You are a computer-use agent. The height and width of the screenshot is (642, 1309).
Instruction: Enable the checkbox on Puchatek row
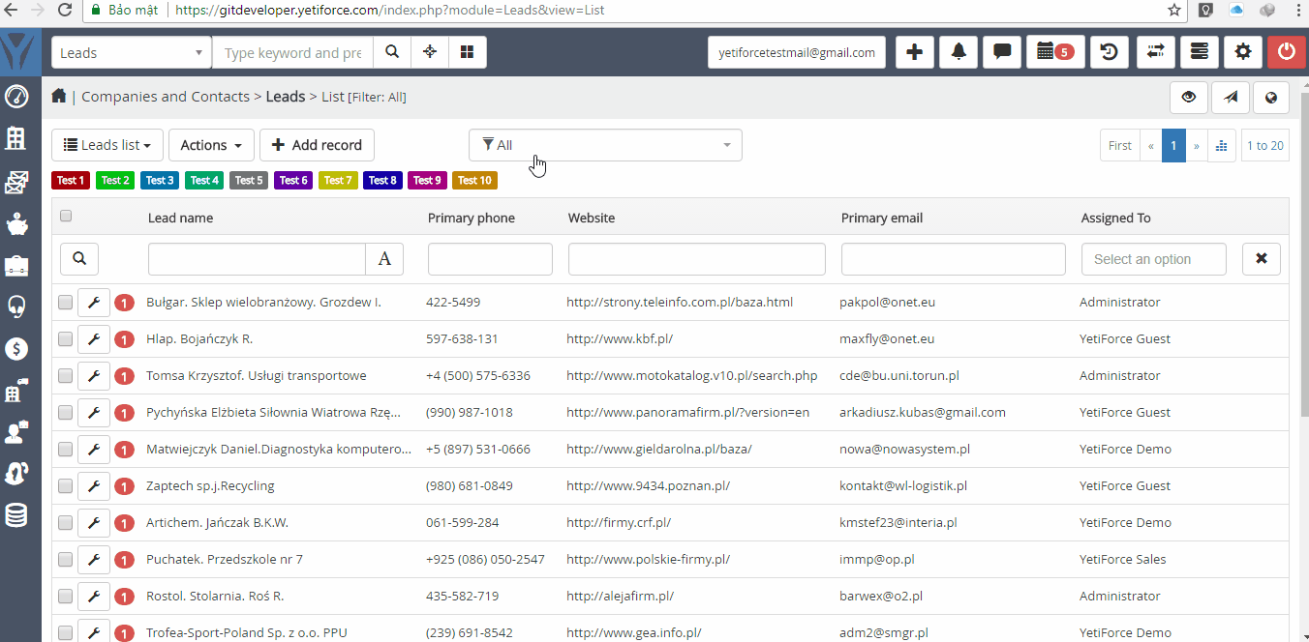pos(65,559)
